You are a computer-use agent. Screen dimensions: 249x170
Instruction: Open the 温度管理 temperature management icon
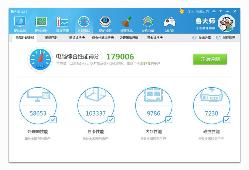pyautogui.click(x=62, y=24)
